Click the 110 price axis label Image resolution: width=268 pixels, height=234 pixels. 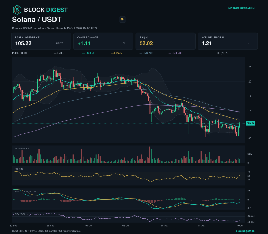(249, 110)
